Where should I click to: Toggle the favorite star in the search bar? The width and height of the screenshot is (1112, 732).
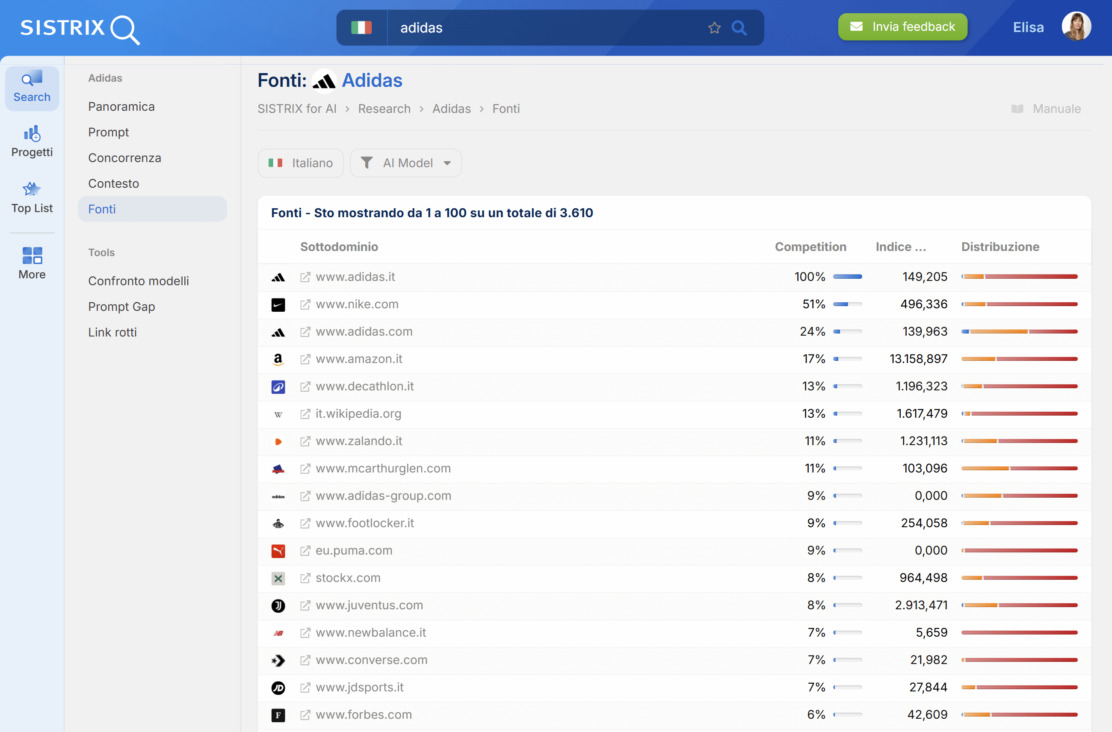click(714, 27)
